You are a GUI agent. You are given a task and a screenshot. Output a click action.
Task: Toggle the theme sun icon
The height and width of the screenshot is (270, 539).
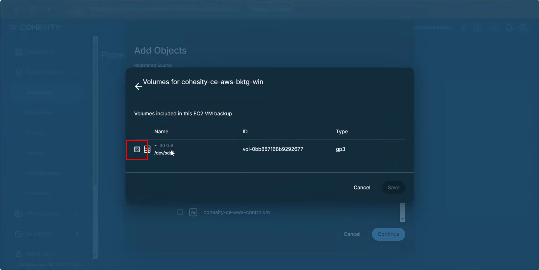(463, 27)
